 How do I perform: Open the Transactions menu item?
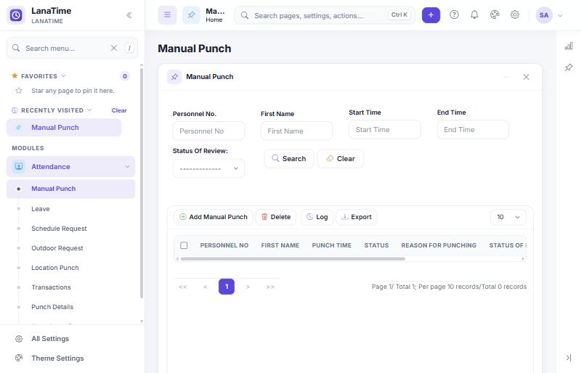point(51,287)
